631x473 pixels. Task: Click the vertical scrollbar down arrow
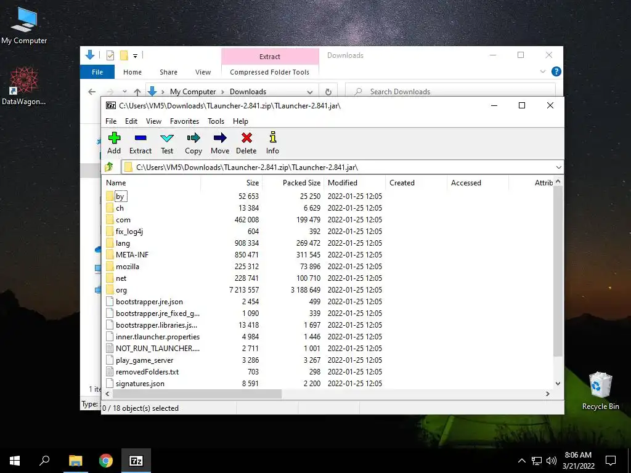[x=558, y=384]
